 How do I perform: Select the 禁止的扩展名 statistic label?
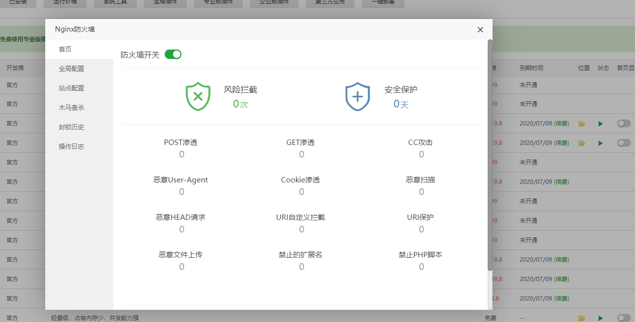point(300,255)
